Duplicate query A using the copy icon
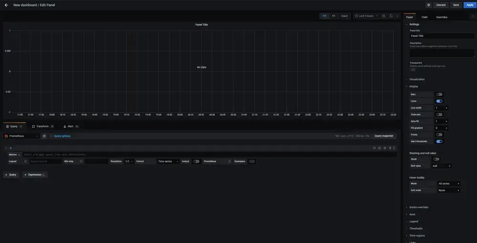This screenshot has height=243, width=477. point(380,148)
